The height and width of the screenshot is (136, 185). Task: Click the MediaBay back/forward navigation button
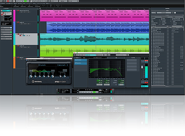click(154, 13)
